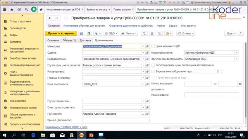
Task: Open document structure list icon
Action: coord(152,34)
